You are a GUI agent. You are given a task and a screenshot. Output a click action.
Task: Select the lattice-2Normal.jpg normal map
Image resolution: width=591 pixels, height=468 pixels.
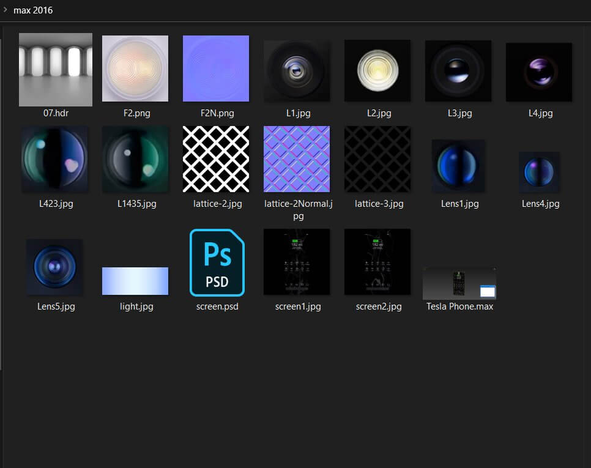pos(297,159)
